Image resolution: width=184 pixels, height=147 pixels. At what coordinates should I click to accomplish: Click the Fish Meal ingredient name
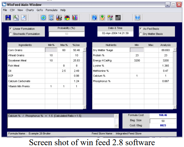coord(14,66)
